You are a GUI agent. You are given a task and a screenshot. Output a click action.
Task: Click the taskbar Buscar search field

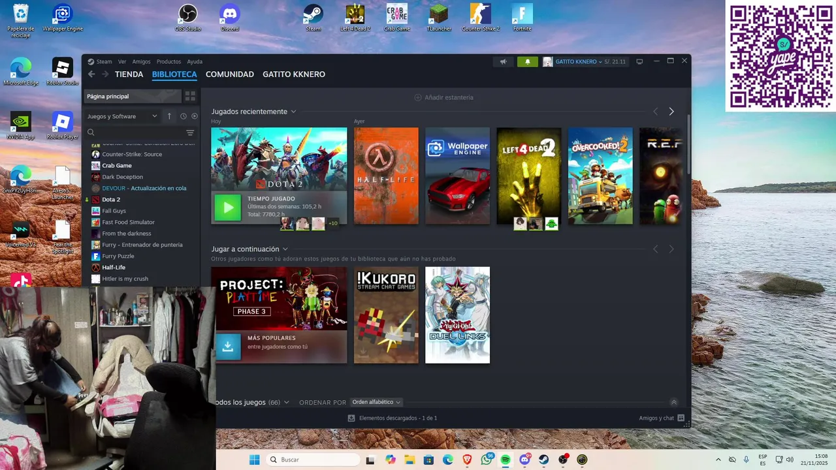[x=313, y=460]
